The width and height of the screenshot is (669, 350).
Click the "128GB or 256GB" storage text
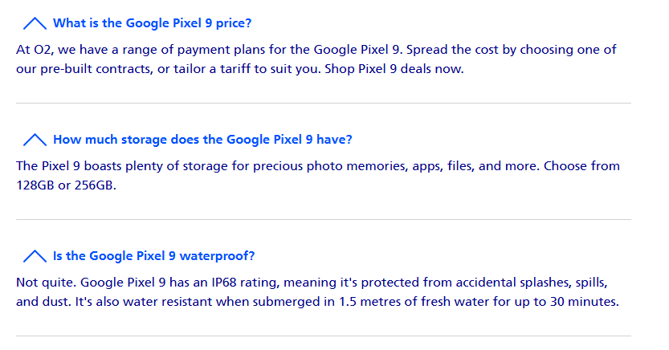[65, 185]
